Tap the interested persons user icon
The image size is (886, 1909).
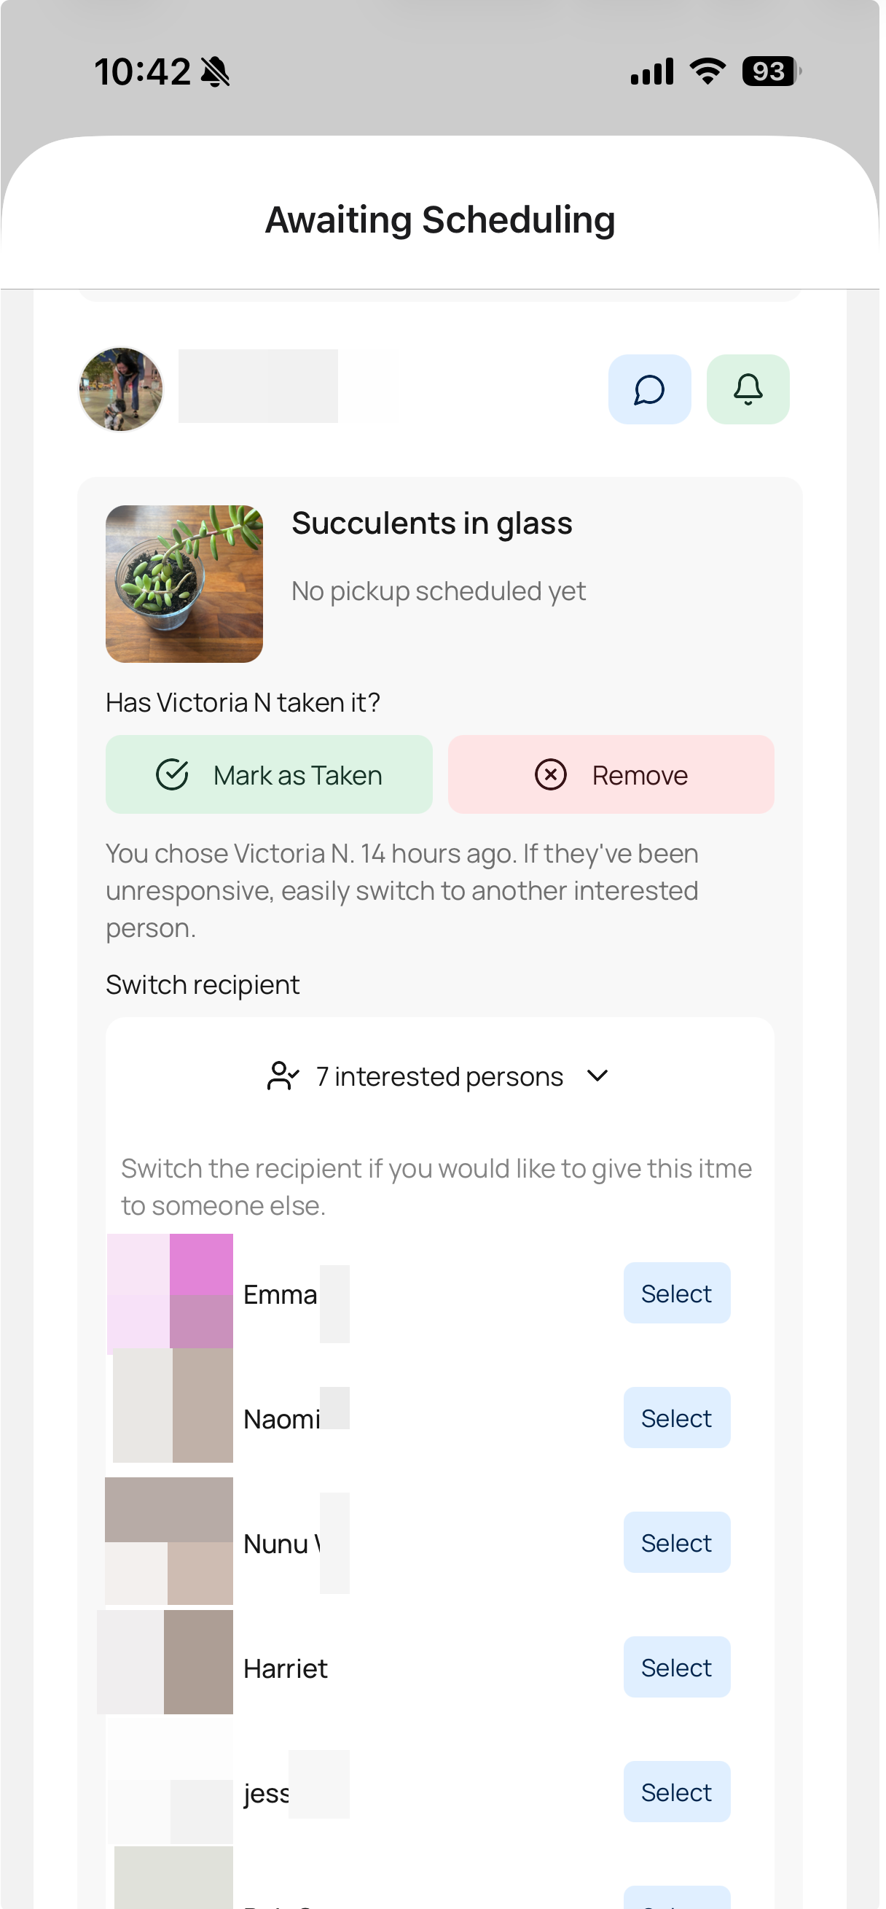[282, 1076]
